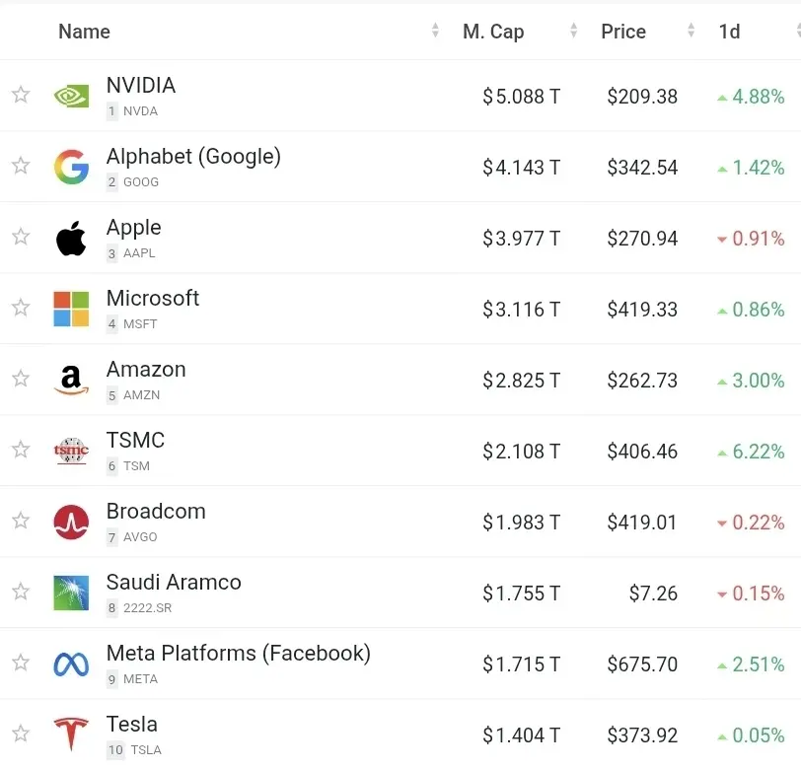Screen dimensions: 801x769
Task: Open the Saudi Aramco company page link
Action: (174, 582)
